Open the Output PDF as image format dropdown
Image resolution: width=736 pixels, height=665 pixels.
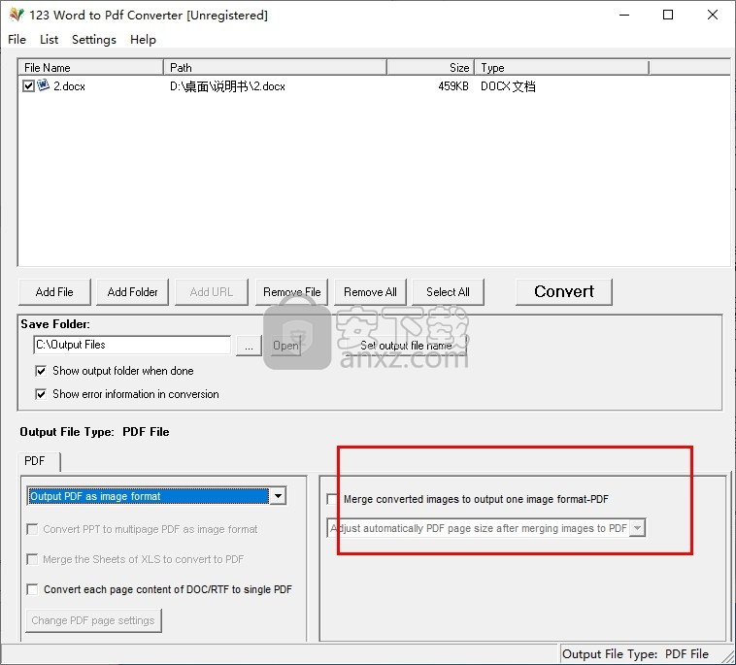[278, 496]
